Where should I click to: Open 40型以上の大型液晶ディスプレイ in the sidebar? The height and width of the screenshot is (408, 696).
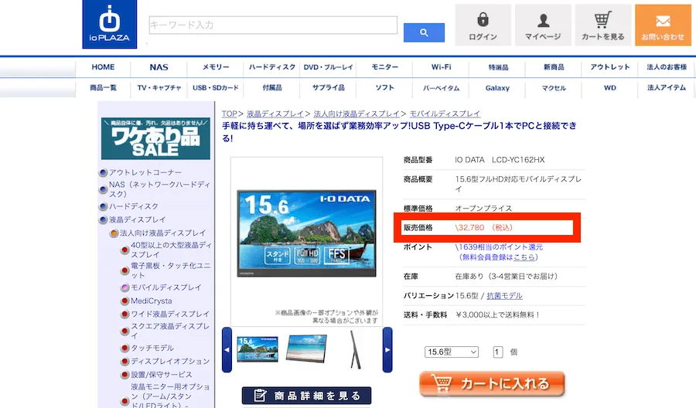172,250
